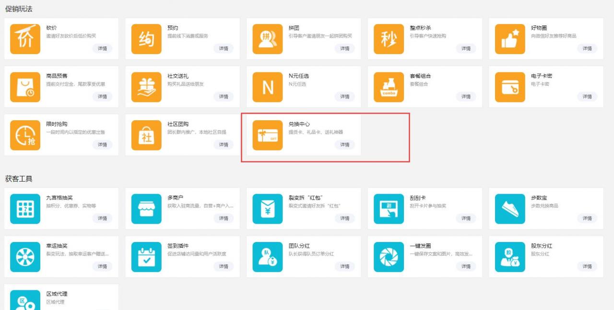
Task: Open the 幸运抽奖 wheel icon
Action: (25, 256)
